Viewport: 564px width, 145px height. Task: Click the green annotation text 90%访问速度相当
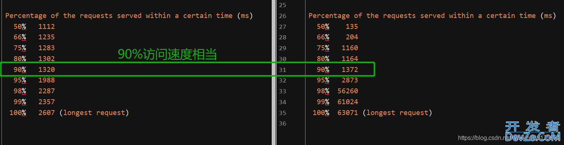click(168, 54)
